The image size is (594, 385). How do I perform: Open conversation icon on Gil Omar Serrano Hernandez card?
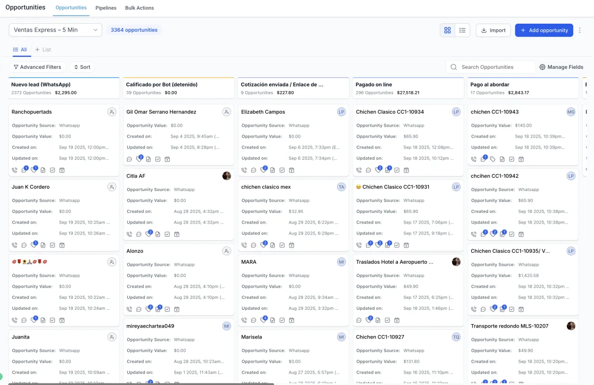(x=129, y=159)
